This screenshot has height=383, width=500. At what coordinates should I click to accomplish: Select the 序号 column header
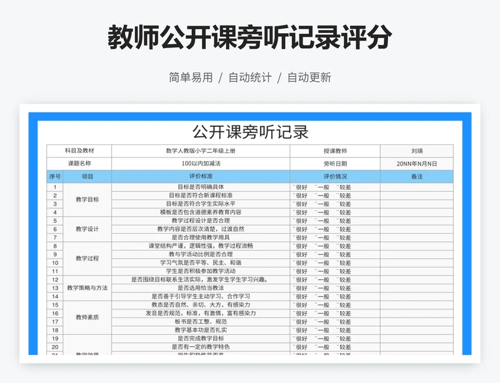pos(55,177)
